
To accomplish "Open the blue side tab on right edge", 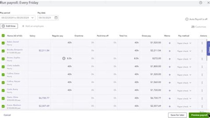I will point(209,48).
